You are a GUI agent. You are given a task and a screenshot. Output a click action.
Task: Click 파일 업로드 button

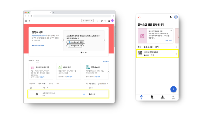91,84
